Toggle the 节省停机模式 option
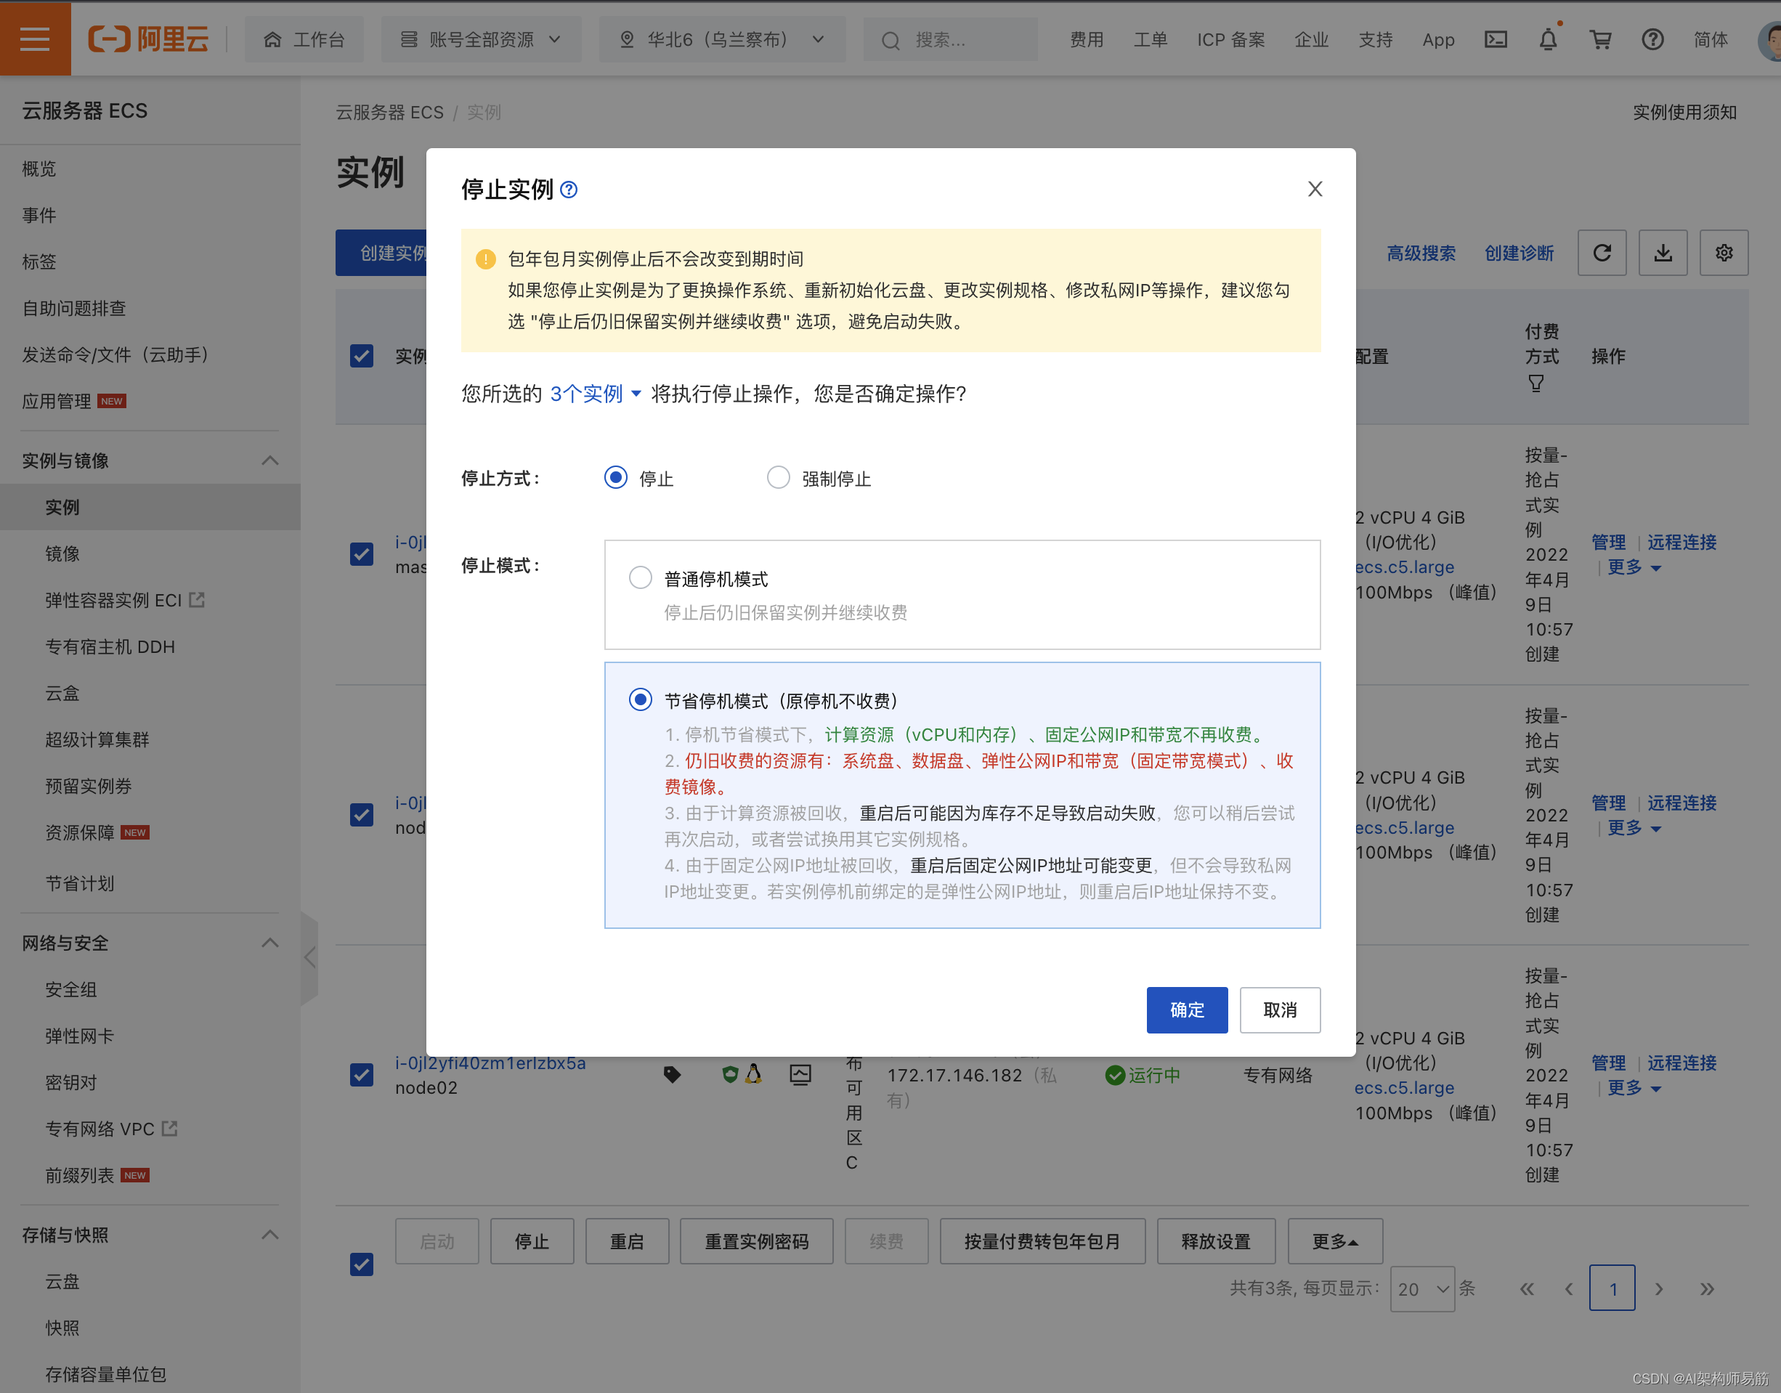This screenshot has height=1393, width=1781. click(639, 701)
